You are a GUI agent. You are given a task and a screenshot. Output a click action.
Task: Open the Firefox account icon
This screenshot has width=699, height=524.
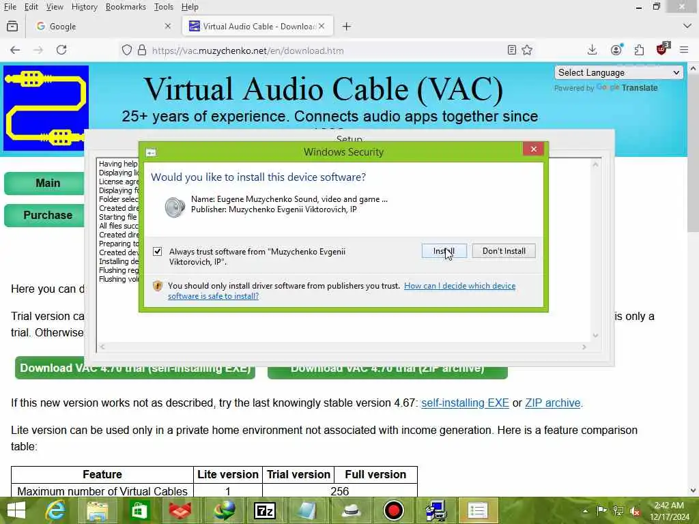(x=616, y=50)
